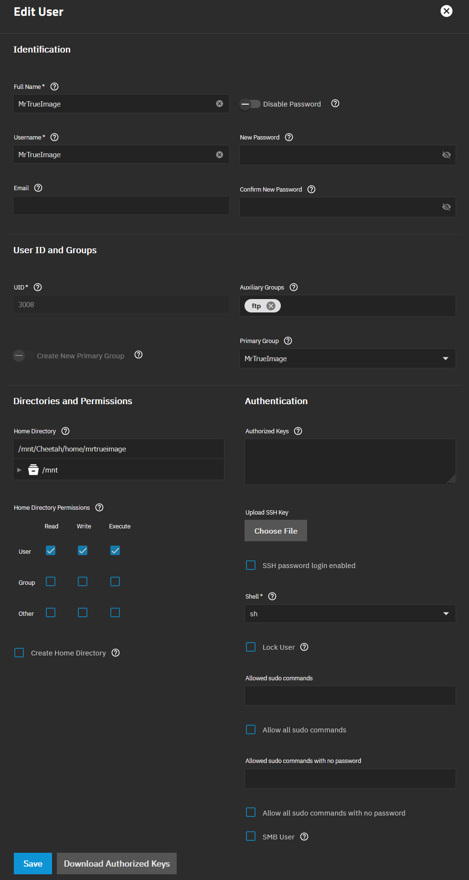Show help for Email field
469x880 pixels.
click(x=38, y=188)
